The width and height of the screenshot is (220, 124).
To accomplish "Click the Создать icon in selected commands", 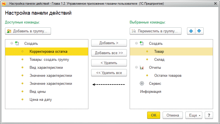I will click(142, 43).
